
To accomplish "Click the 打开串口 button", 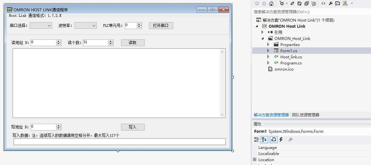I will [x=161, y=25].
